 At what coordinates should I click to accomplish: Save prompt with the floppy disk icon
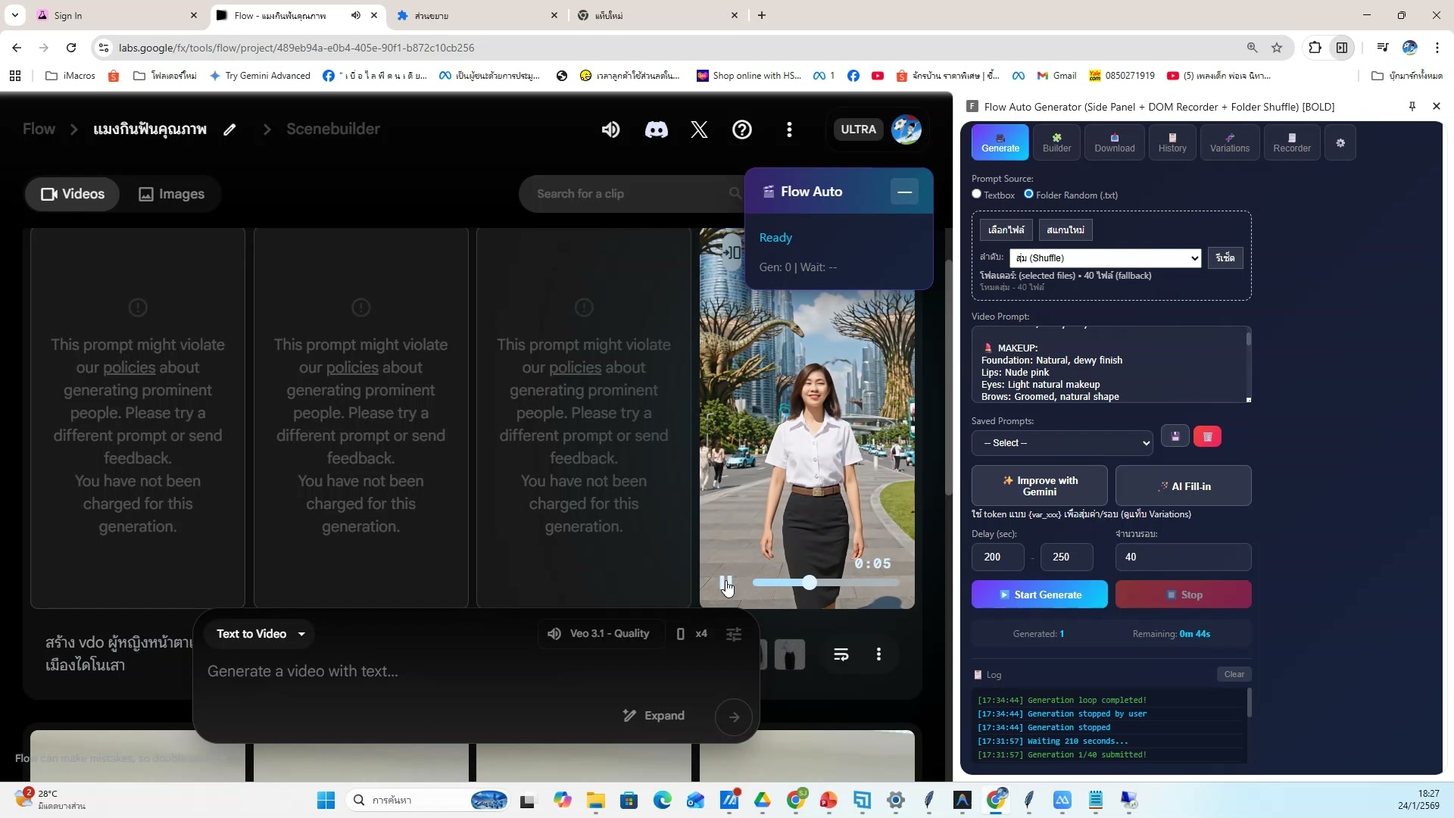coord(1175,436)
